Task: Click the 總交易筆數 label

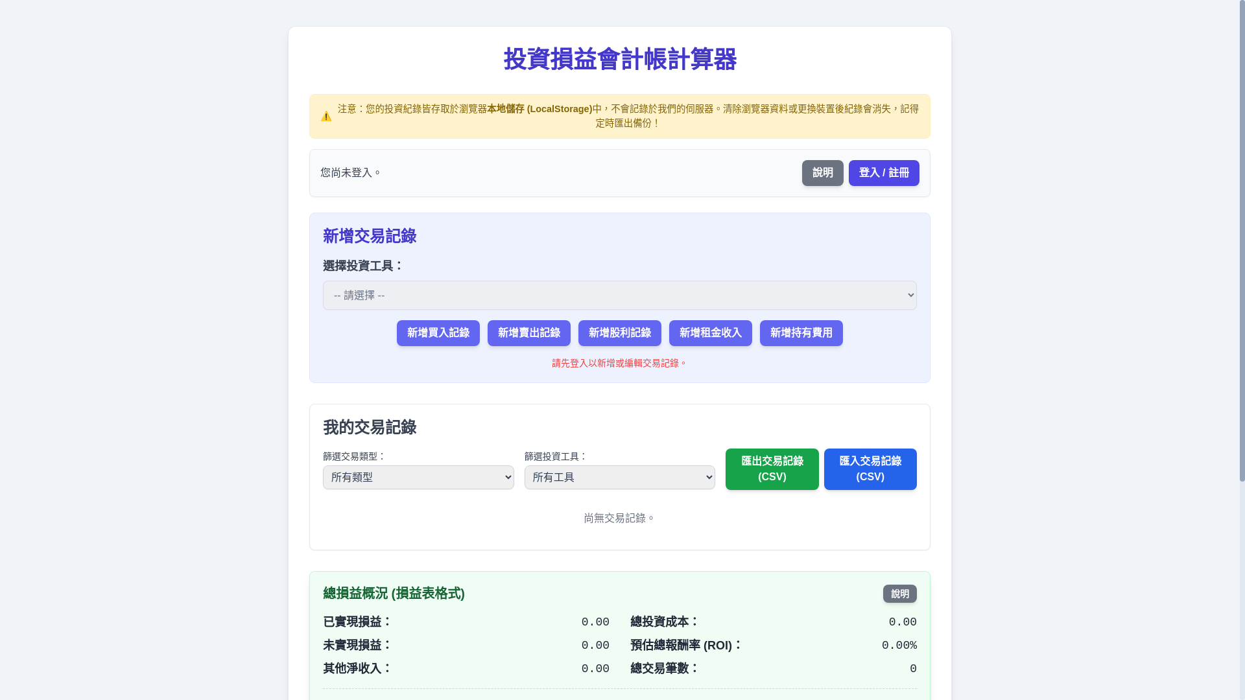Action: (665, 669)
